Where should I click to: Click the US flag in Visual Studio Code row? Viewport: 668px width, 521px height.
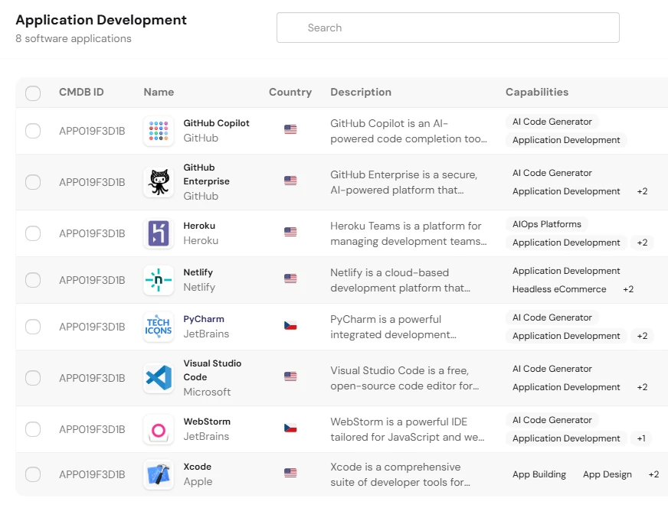click(290, 376)
